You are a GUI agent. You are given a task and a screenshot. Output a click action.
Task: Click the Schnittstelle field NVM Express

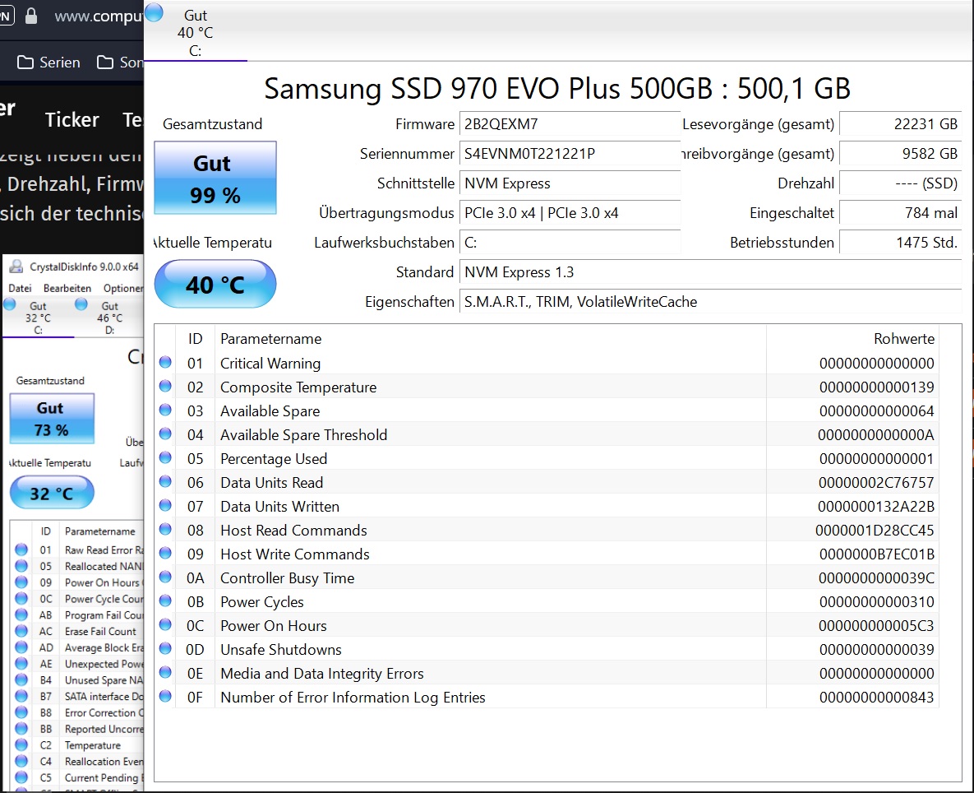pyautogui.click(x=570, y=183)
